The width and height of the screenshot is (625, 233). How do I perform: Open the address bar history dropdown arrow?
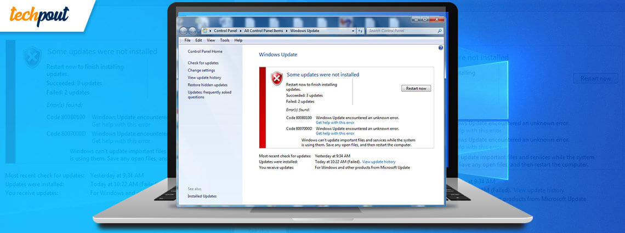[x=353, y=31]
